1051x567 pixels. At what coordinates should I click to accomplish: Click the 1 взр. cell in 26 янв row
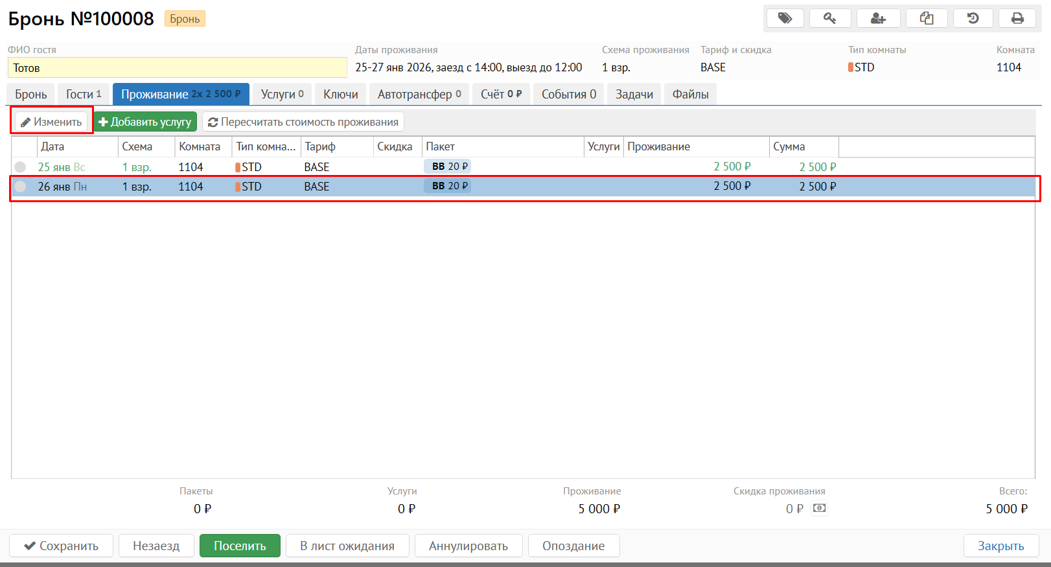(x=137, y=187)
